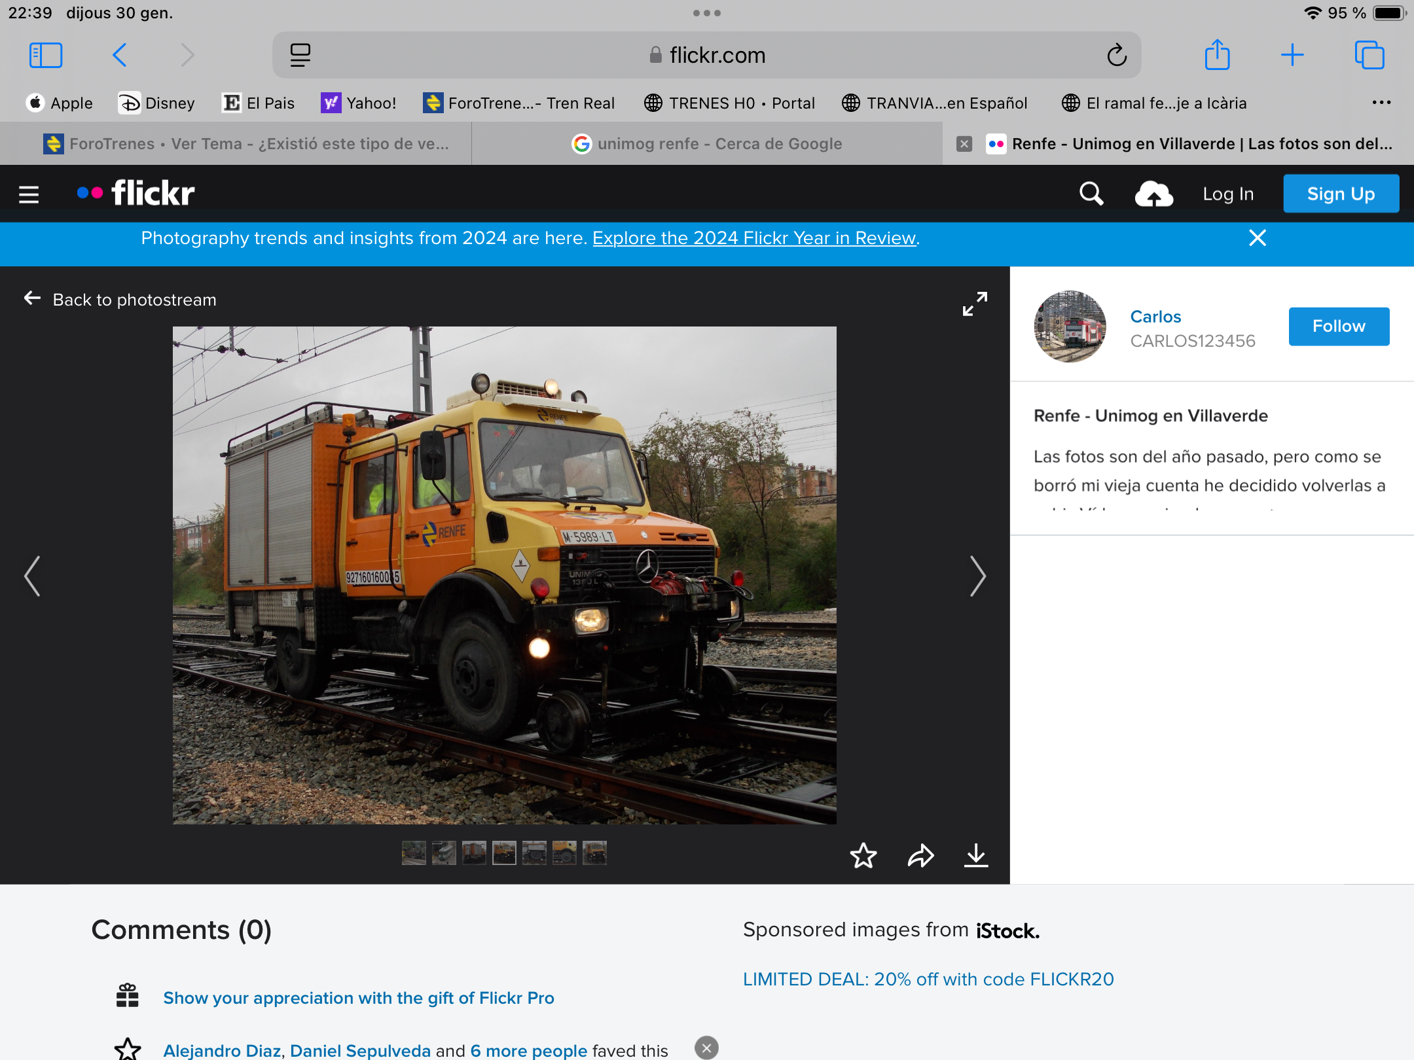Go back to photostream

(x=120, y=300)
